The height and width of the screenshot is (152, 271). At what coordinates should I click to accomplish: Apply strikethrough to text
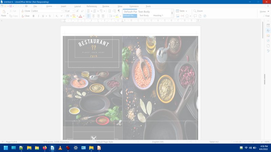pos(50,16)
